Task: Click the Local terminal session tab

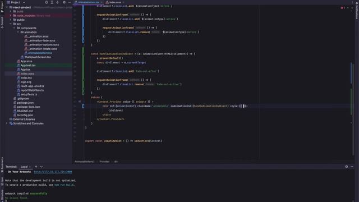Action: 24,167
